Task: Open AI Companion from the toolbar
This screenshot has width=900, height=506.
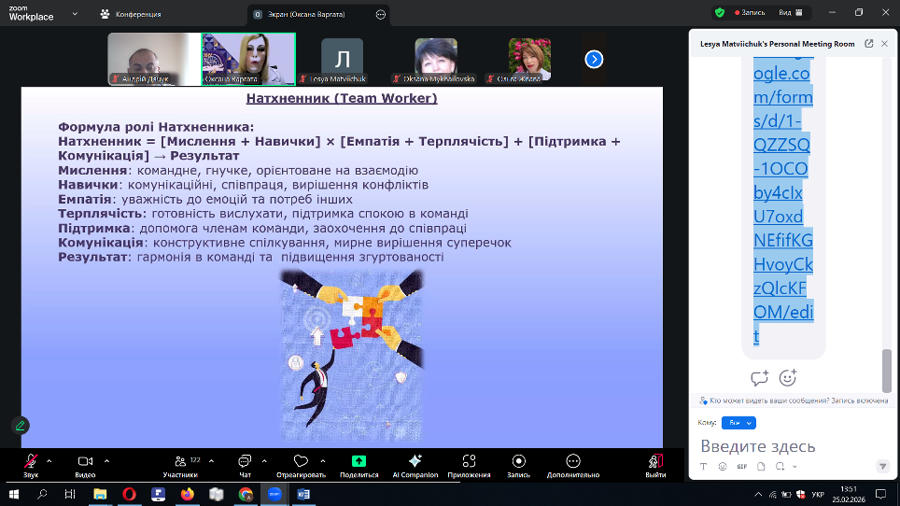Action: point(415,461)
